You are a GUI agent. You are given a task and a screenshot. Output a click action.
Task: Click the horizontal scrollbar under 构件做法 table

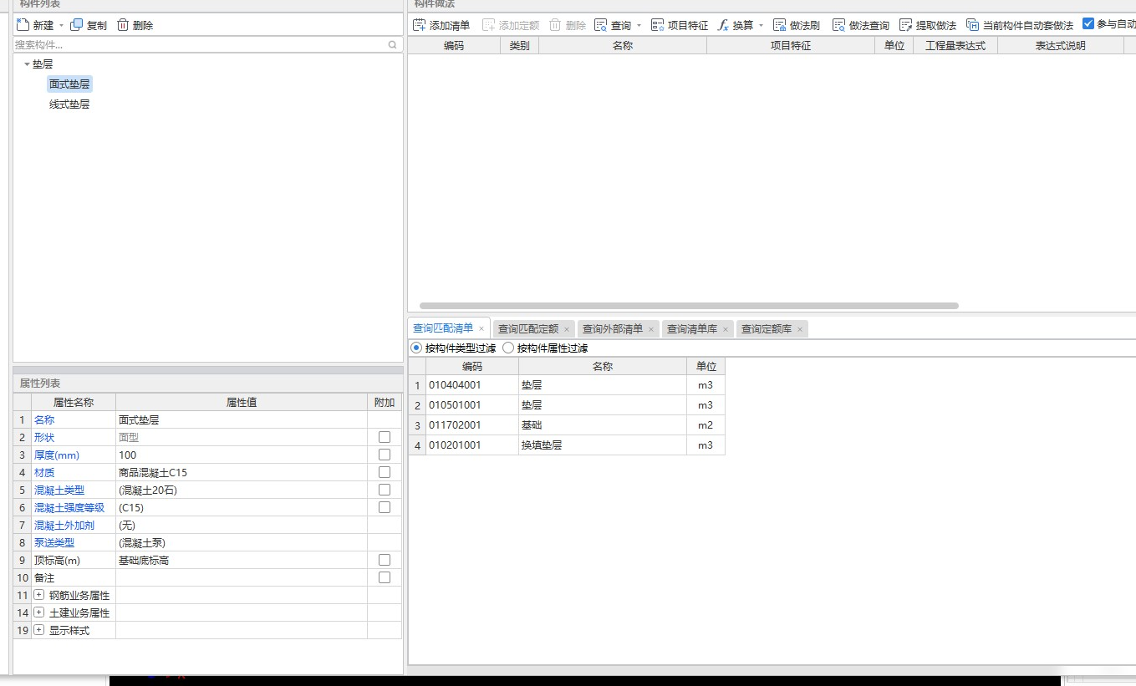coord(689,306)
